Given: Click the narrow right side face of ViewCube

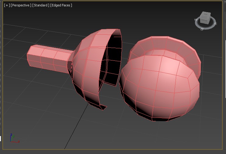Looking at the screenshot, I should click(x=209, y=19).
